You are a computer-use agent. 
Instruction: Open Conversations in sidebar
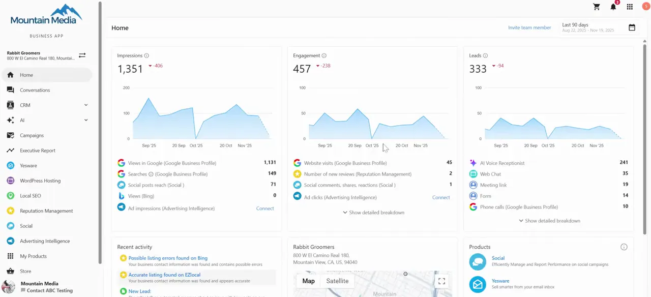[47, 90]
